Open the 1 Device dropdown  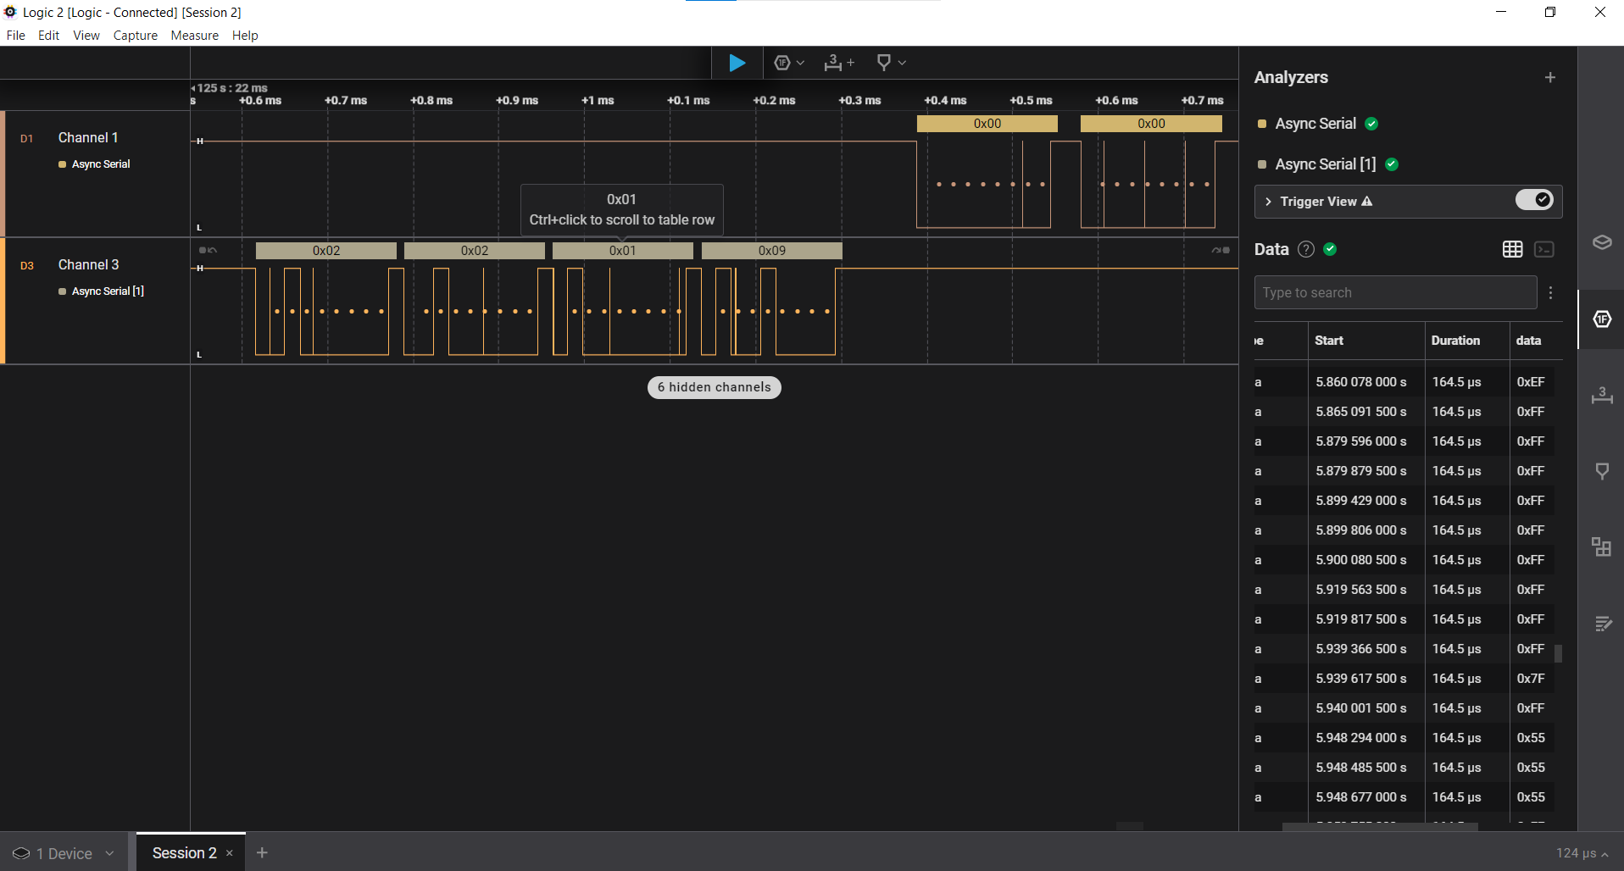click(64, 853)
